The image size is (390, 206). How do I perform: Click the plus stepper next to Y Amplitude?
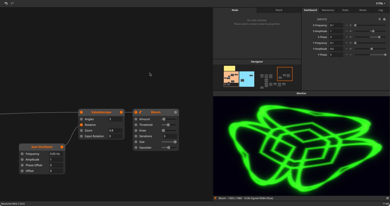[x=351, y=48]
